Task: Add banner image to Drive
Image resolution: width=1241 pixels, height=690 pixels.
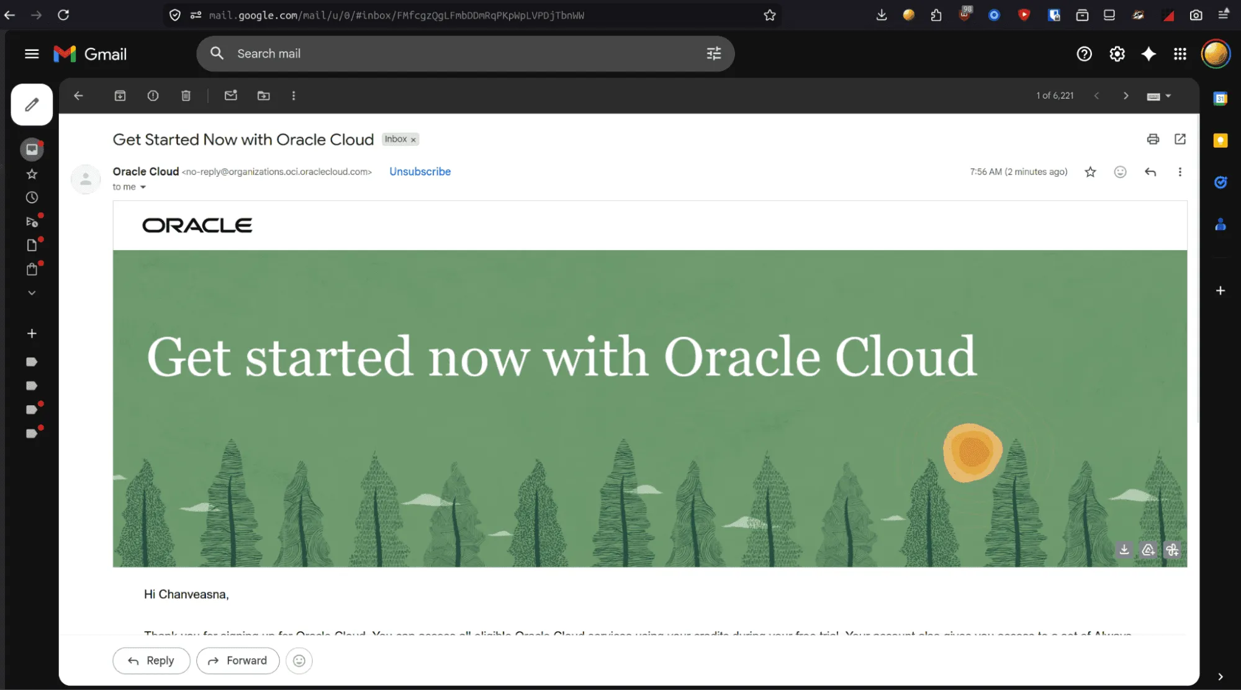Action: pyautogui.click(x=1148, y=550)
